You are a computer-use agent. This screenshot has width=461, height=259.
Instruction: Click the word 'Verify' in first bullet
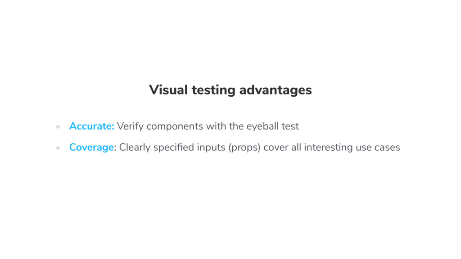click(x=130, y=126)
